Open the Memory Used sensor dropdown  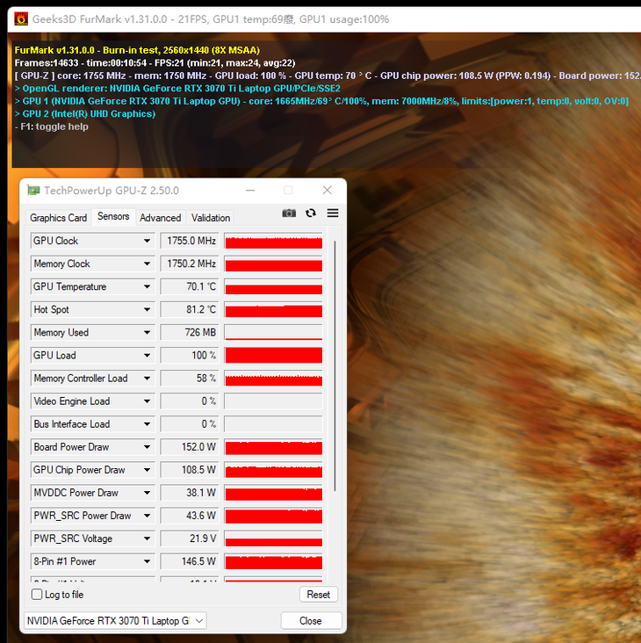pyautogui.click(x=147, y=333)
